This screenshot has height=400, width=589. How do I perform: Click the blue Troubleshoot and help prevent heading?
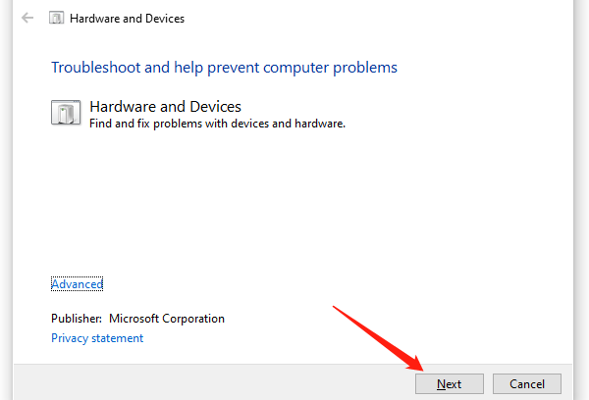click(x=224, y=68)
